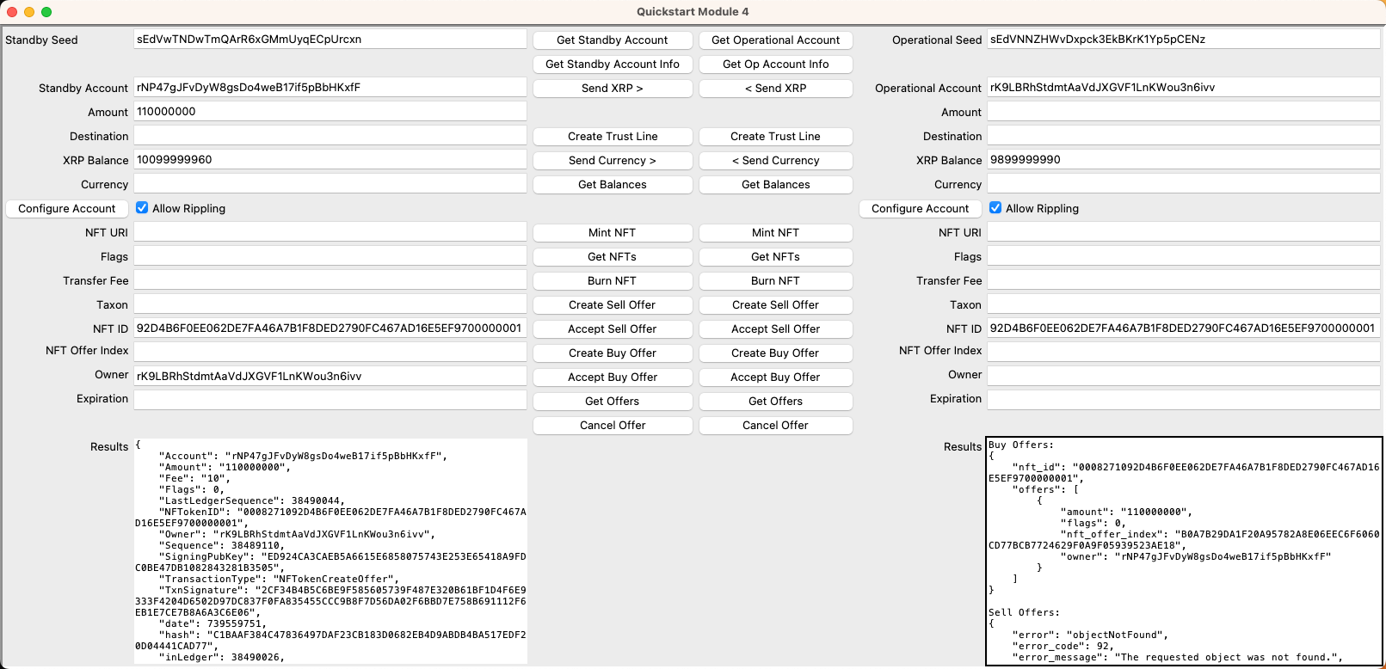Click the standby Cancel Offer button
Screen dimensions: 1386x669
[x=612, y=426]
